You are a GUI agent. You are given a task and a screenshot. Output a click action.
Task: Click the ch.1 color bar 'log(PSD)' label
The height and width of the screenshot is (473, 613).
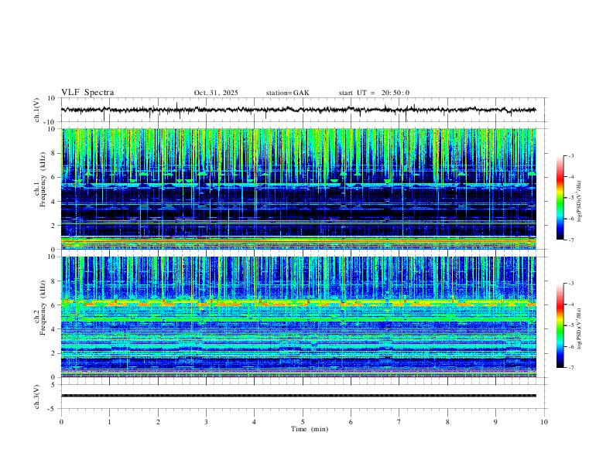click(x=580, y=201)
